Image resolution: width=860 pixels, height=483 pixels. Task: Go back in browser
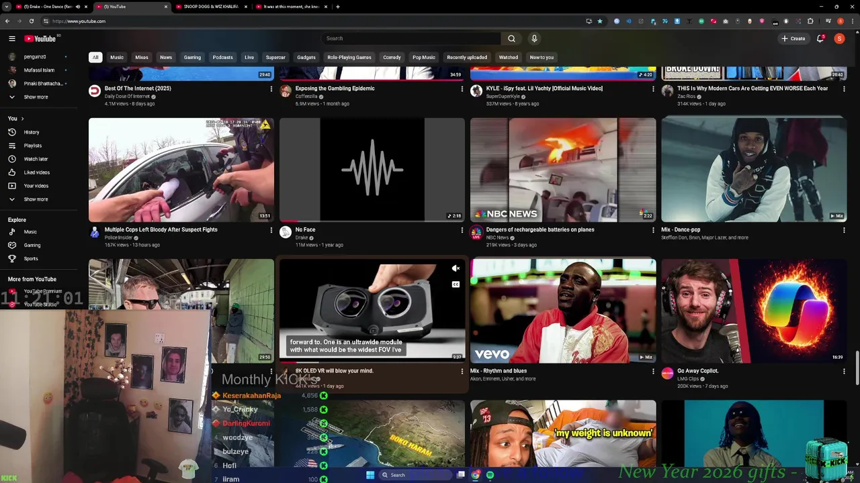[7, 21]
